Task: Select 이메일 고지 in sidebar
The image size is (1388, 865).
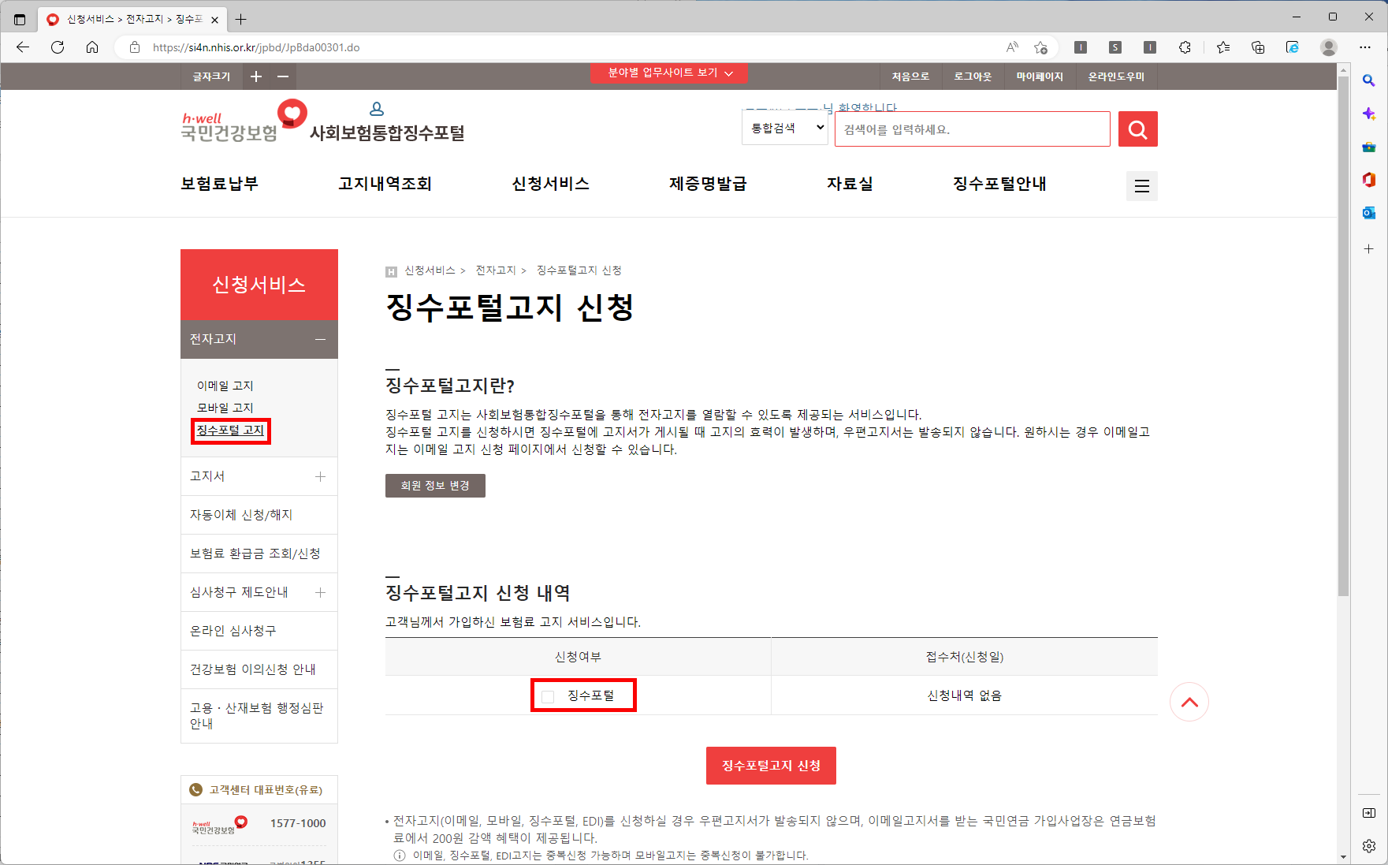Action: (x=225, y=386)
